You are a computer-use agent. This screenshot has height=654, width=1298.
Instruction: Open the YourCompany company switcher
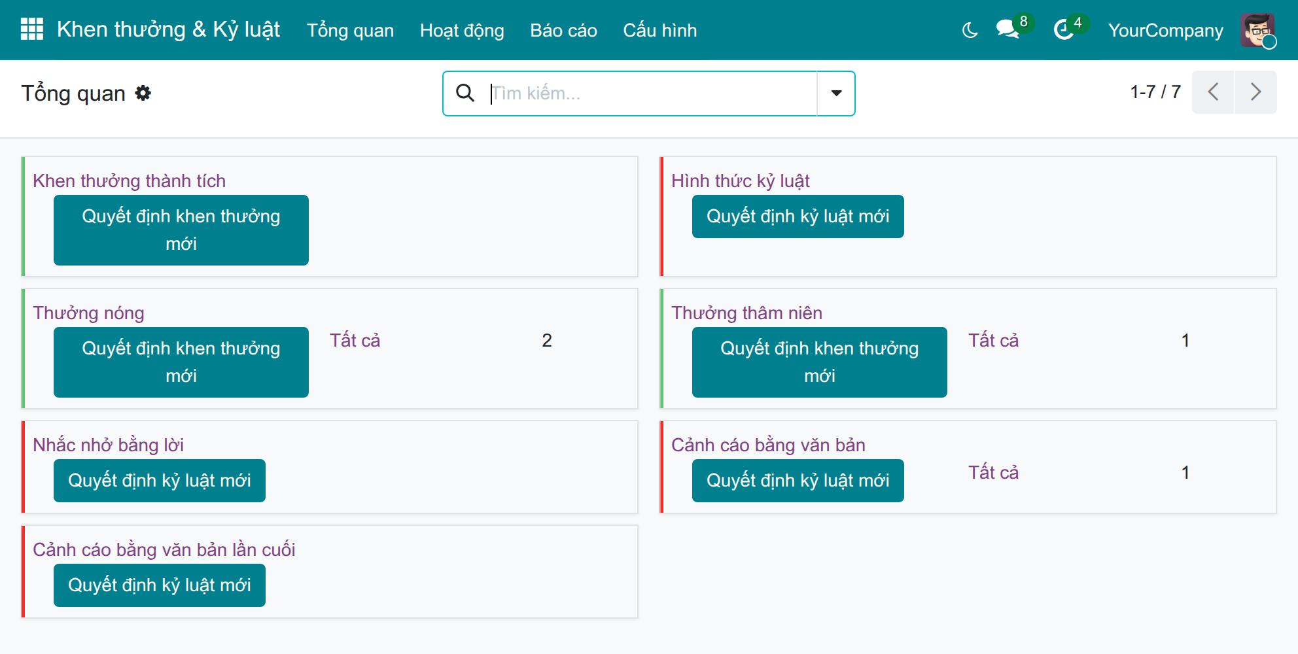[1165, 30]
